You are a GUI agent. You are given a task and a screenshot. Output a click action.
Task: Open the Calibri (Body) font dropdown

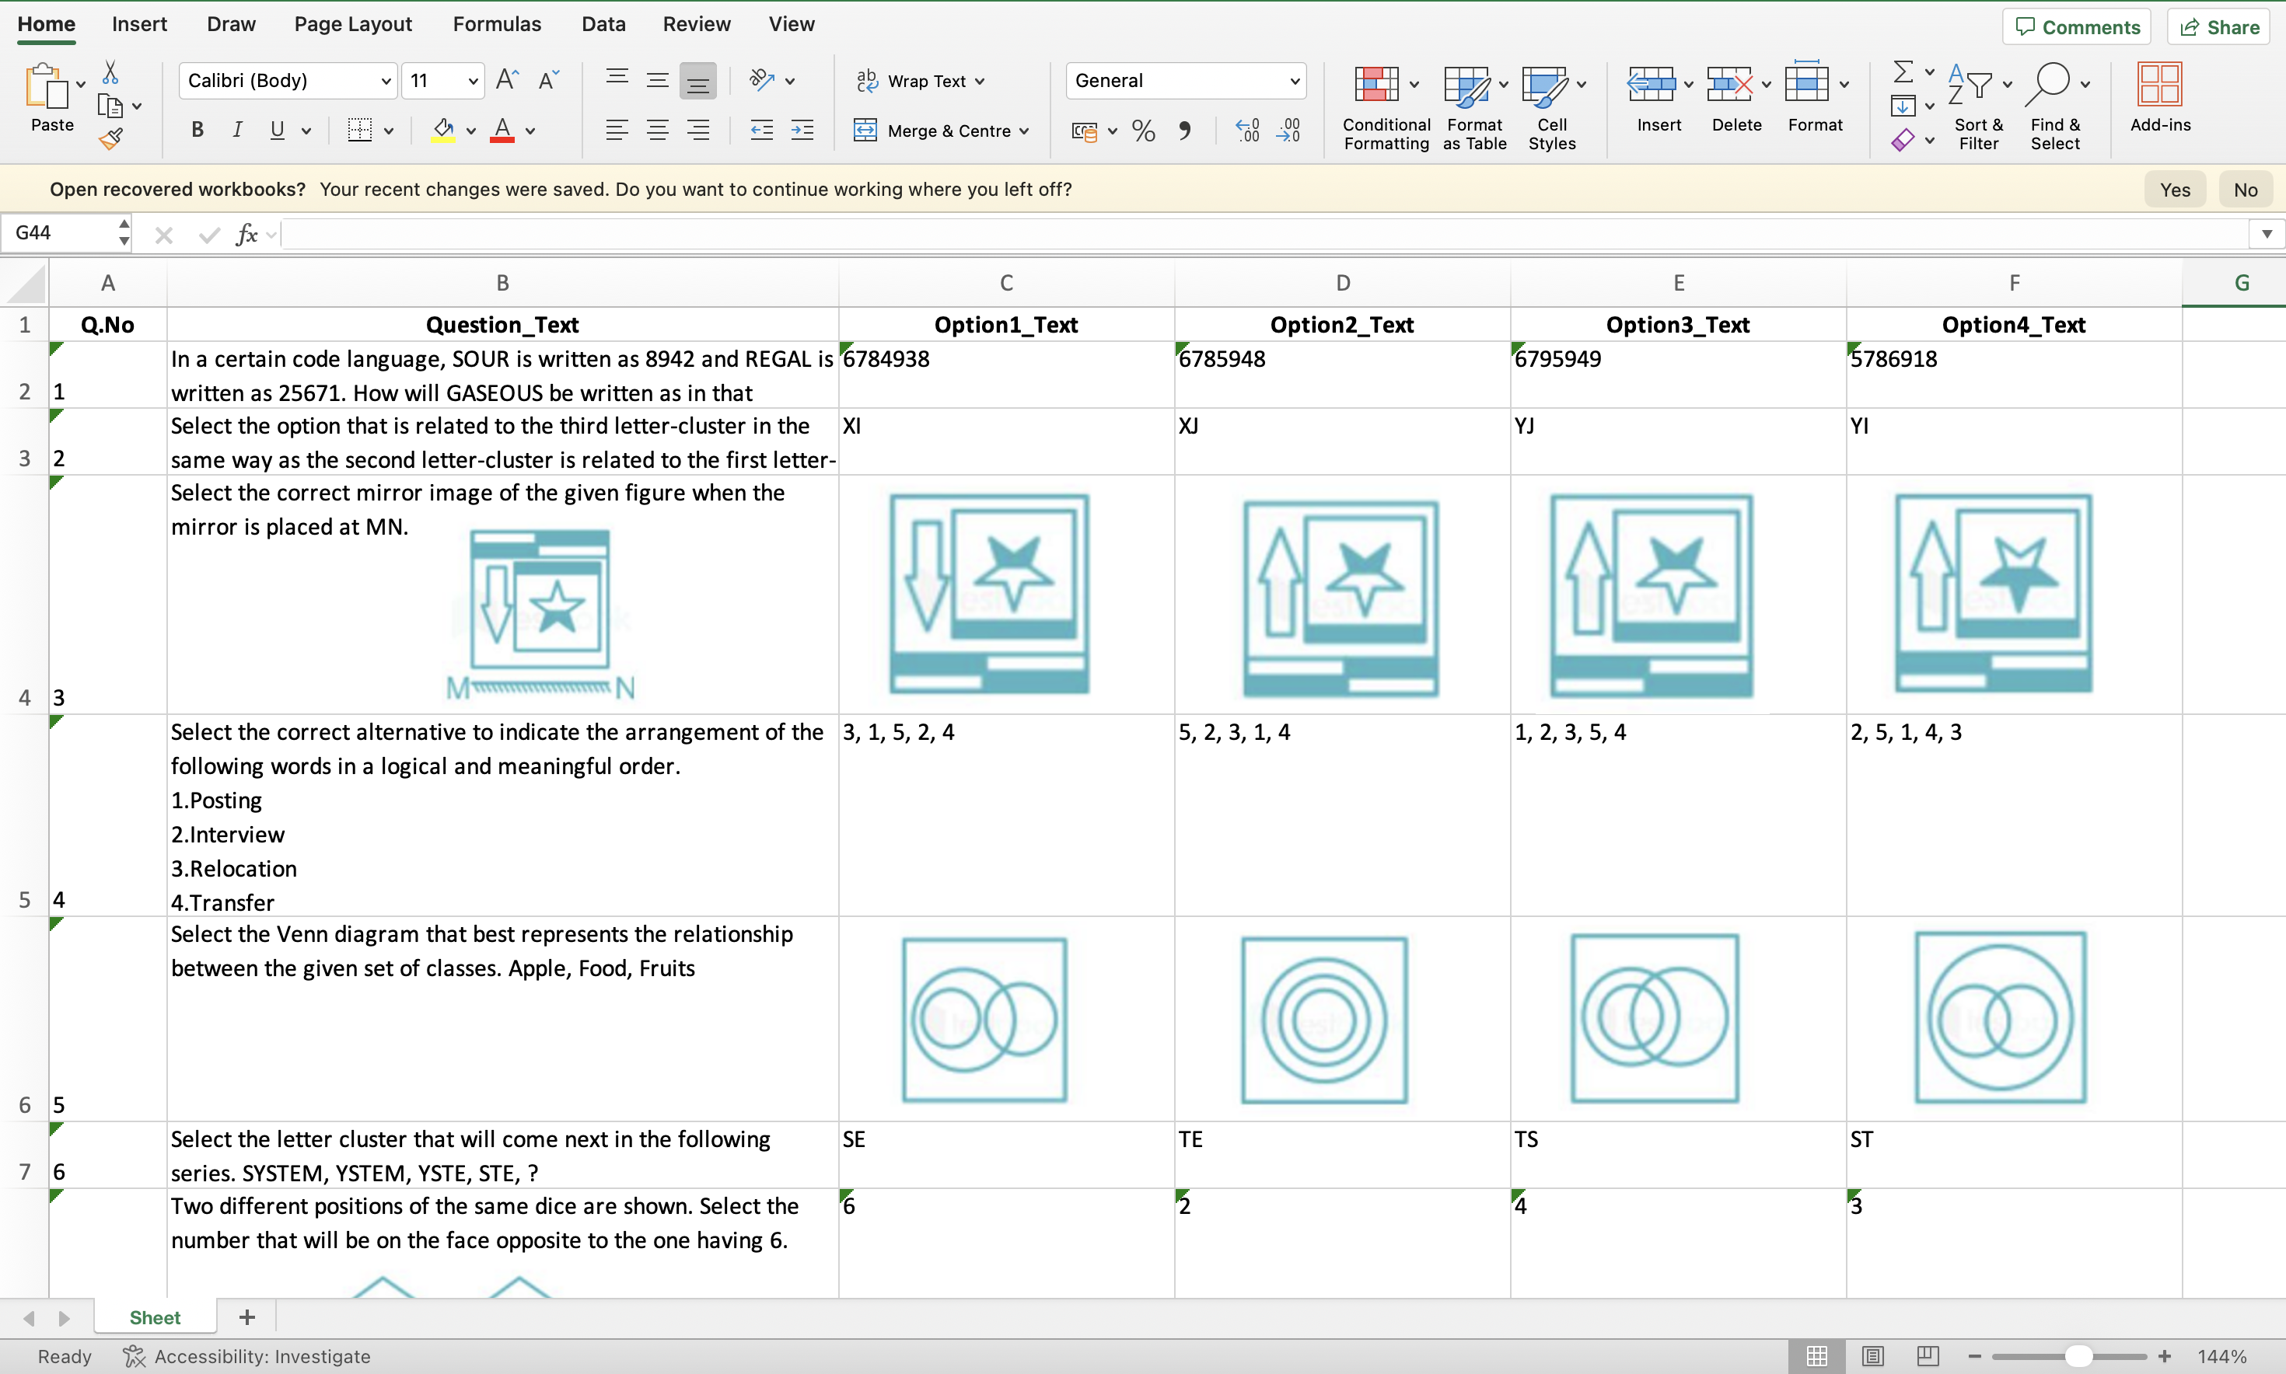pyautogui.click(x=386, y=82)
